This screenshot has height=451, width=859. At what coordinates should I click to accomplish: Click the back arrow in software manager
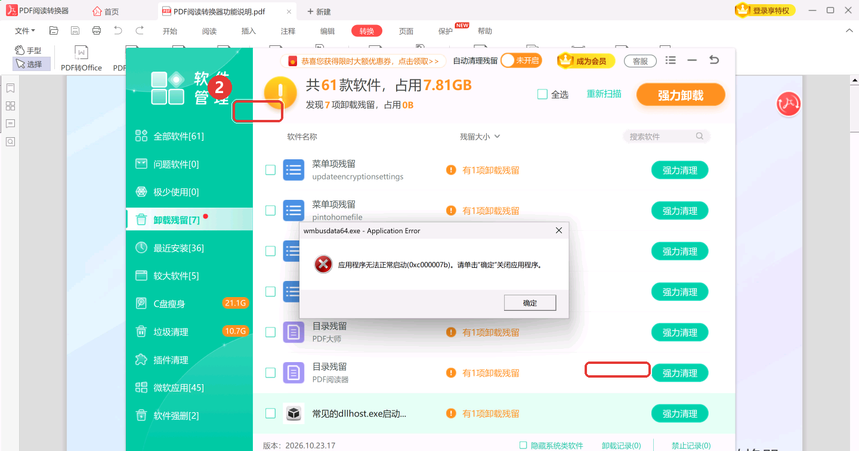714,60
